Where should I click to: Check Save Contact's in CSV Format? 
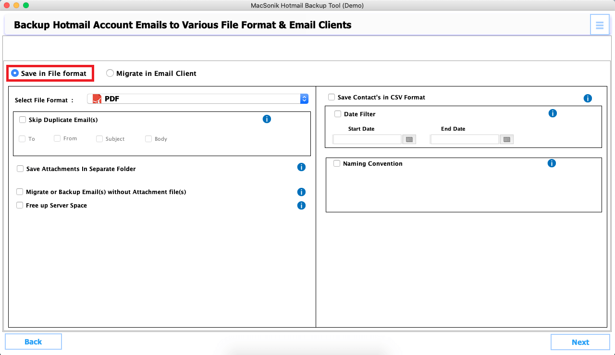pos(332,97)
